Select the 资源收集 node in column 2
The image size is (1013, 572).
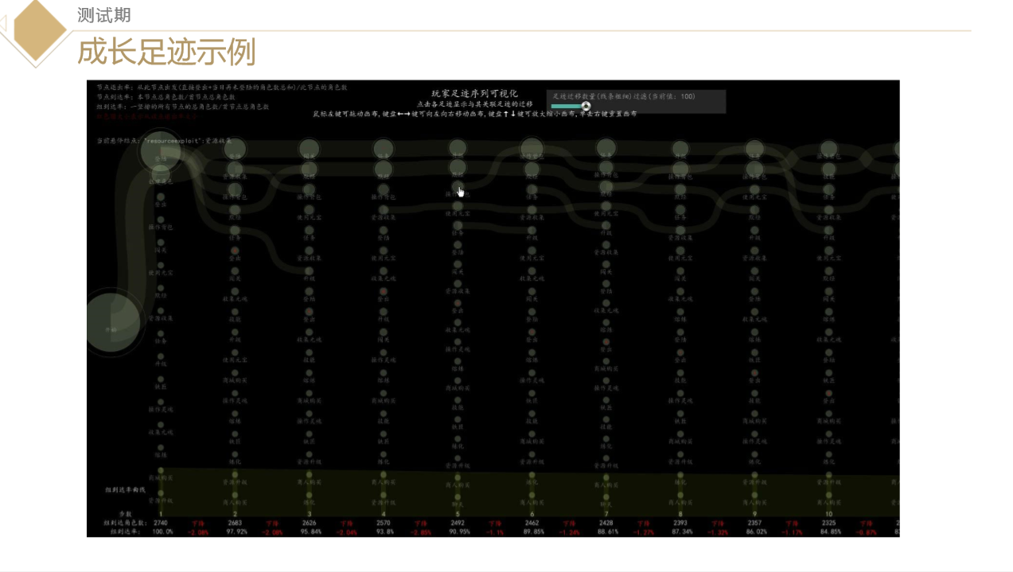click(235, 168)
